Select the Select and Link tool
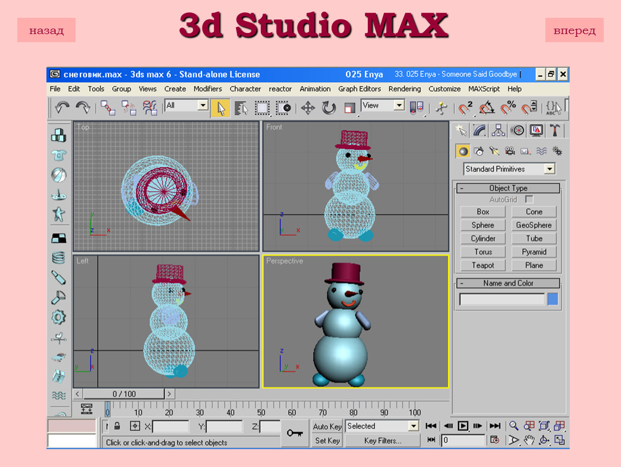 (x=107, y=108)
